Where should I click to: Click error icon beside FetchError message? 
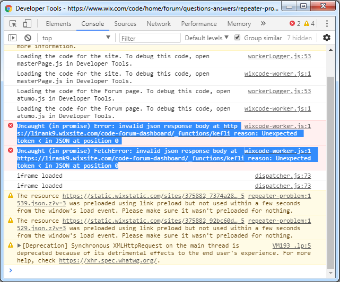coord(11,150)
